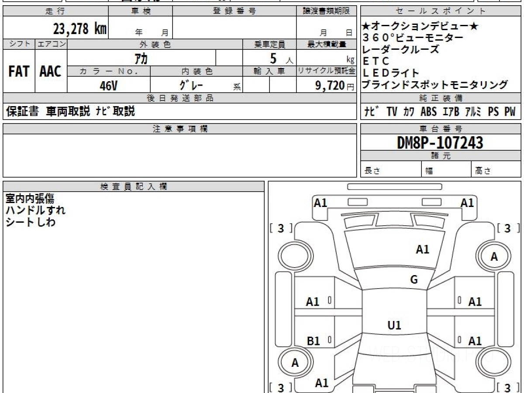Select the アカ exterior color value
Image resolution: width=524 pixels, height=393 pixels.
pos(141,58)
